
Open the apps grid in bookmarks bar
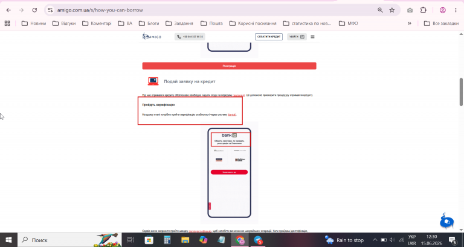7,23
